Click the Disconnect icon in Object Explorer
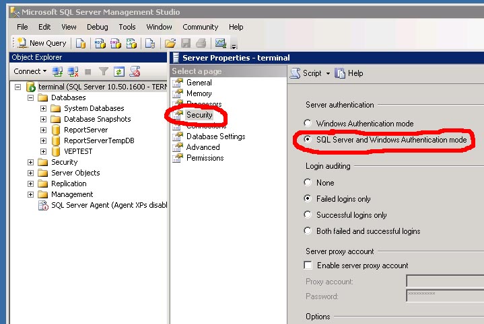This screenshot has height=324, width=484. (73, 71)
